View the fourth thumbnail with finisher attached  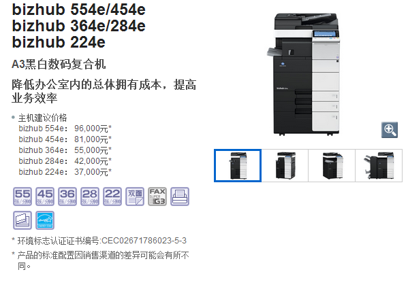(379, 165)
